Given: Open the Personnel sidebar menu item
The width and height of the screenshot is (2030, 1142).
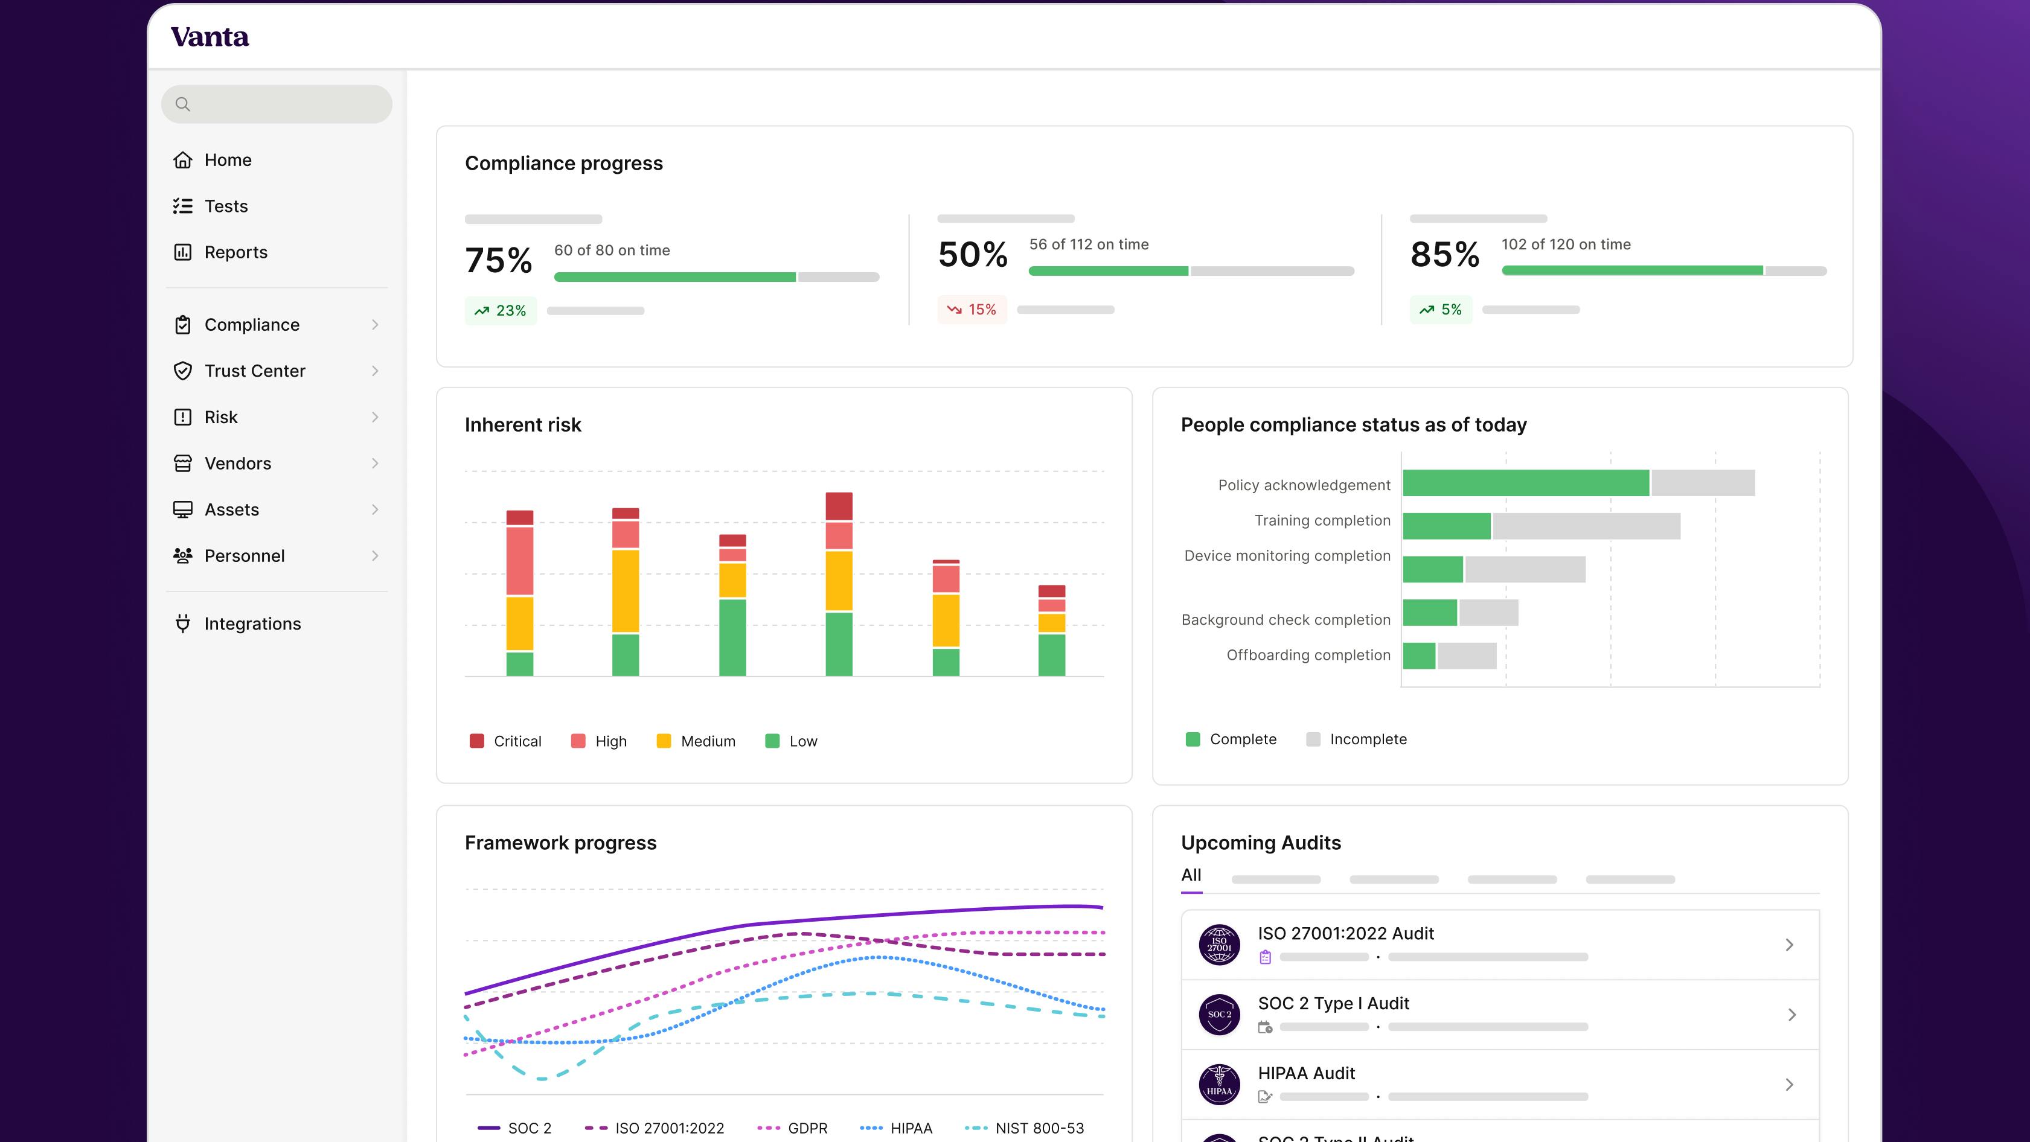Looking at the screenshot, I should (x=245, y=556).
